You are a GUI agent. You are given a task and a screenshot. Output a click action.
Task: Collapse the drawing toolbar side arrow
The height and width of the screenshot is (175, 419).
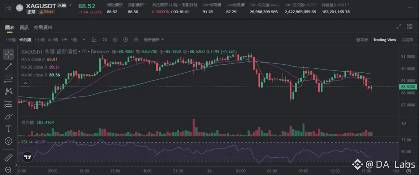pos(16,165)
